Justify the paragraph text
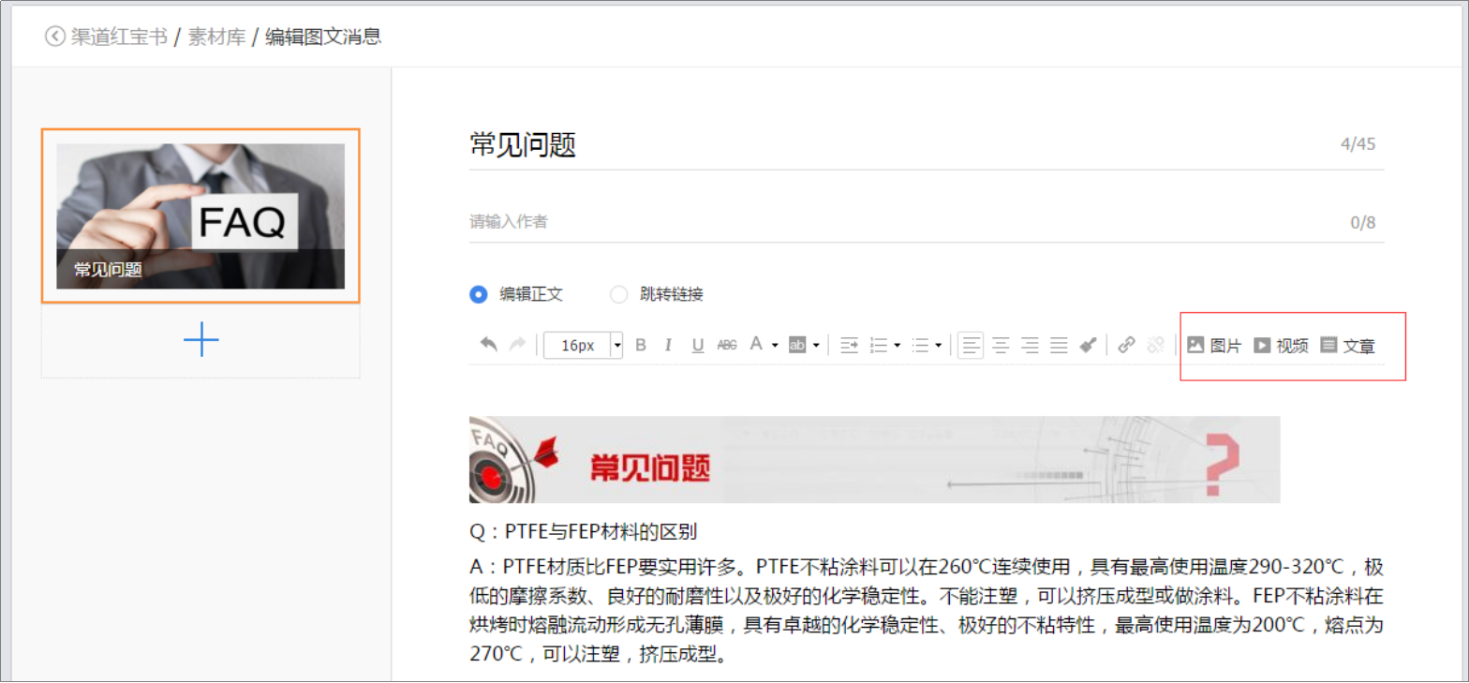 (x=1059, y=345)
